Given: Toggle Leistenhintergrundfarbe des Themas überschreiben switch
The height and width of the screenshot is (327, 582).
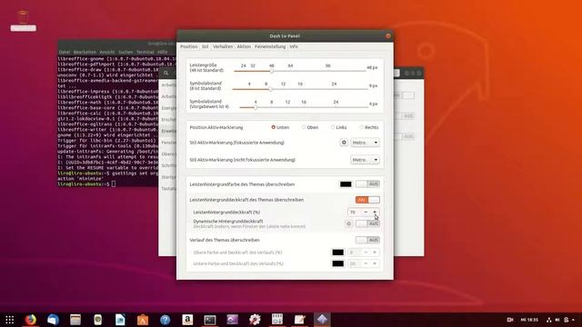Looking at the screenshot, I should click(x=367, y=183).
